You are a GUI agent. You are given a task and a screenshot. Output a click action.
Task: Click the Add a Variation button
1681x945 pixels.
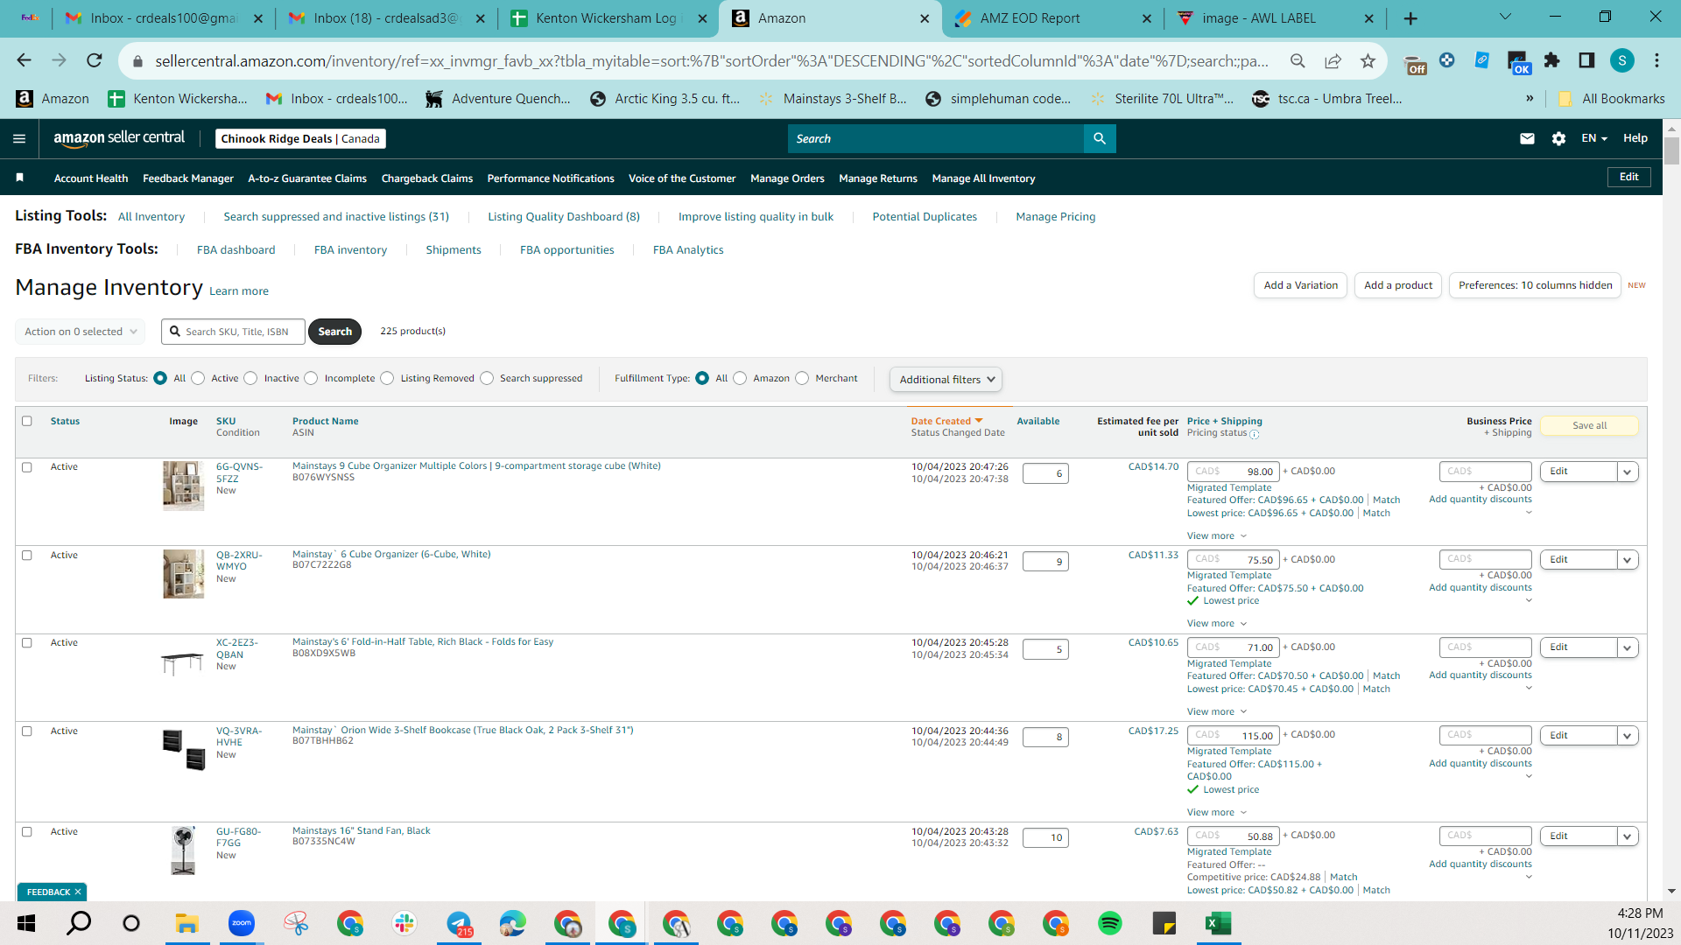click(x=1301, y=285)
